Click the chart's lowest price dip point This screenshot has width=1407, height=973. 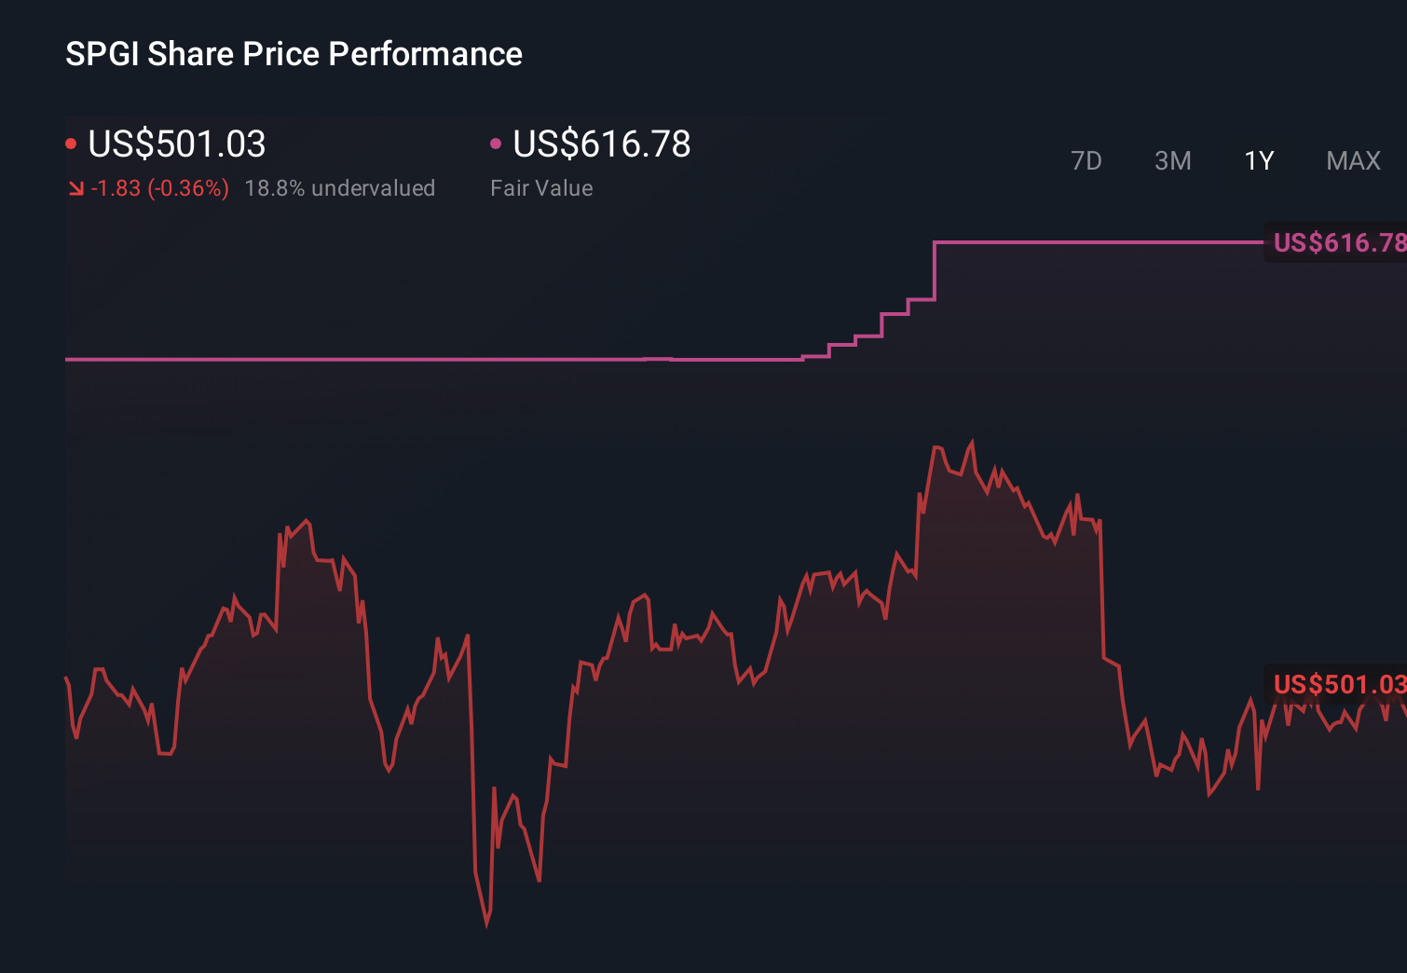tap(487, 925)
